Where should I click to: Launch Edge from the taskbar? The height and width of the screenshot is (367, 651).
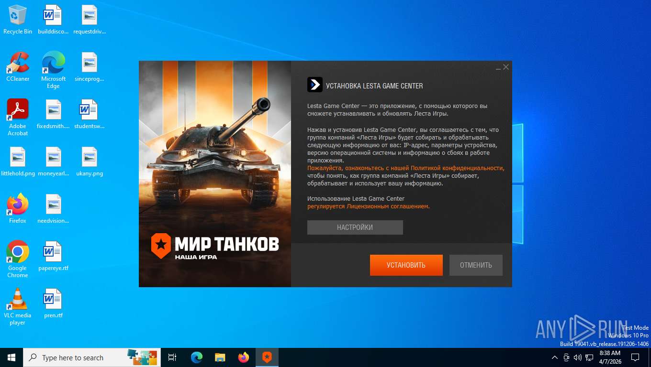click(x=196, y=357)
